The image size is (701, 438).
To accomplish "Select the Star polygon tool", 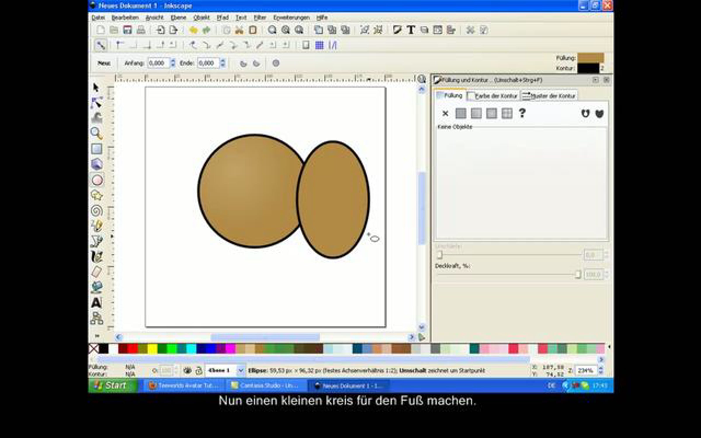I will pyautogui.click(x=97, y=195).
